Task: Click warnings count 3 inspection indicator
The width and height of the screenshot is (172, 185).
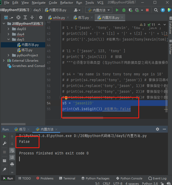Action: [x=143, y=25]
